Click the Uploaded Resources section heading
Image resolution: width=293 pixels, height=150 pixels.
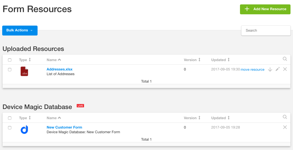pos(33,49)
